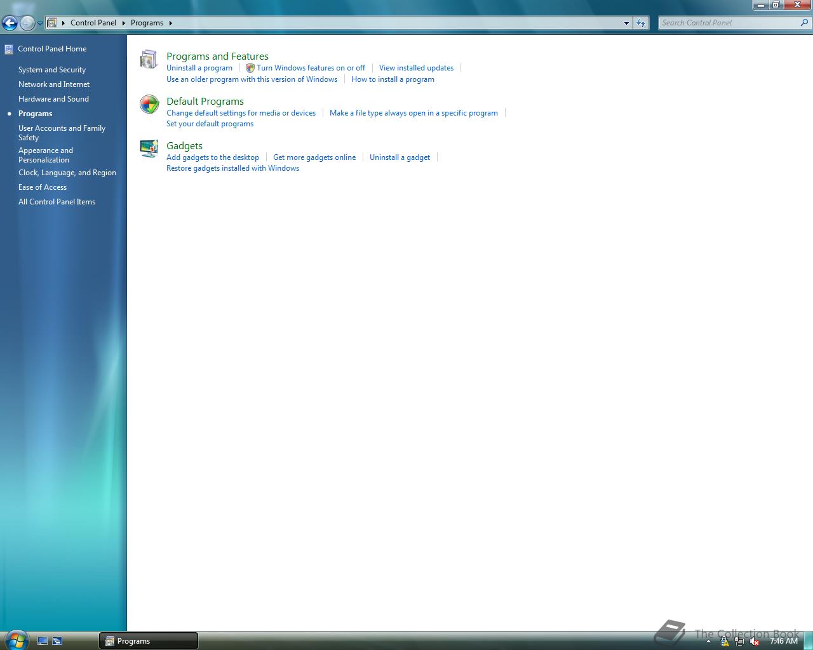Click View installed updates
The image size is (813, 650).
tap(416, 68)
